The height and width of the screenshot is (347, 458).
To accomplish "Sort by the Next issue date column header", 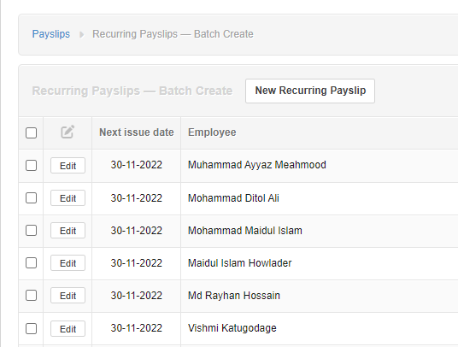I will [x=137, y=132].
